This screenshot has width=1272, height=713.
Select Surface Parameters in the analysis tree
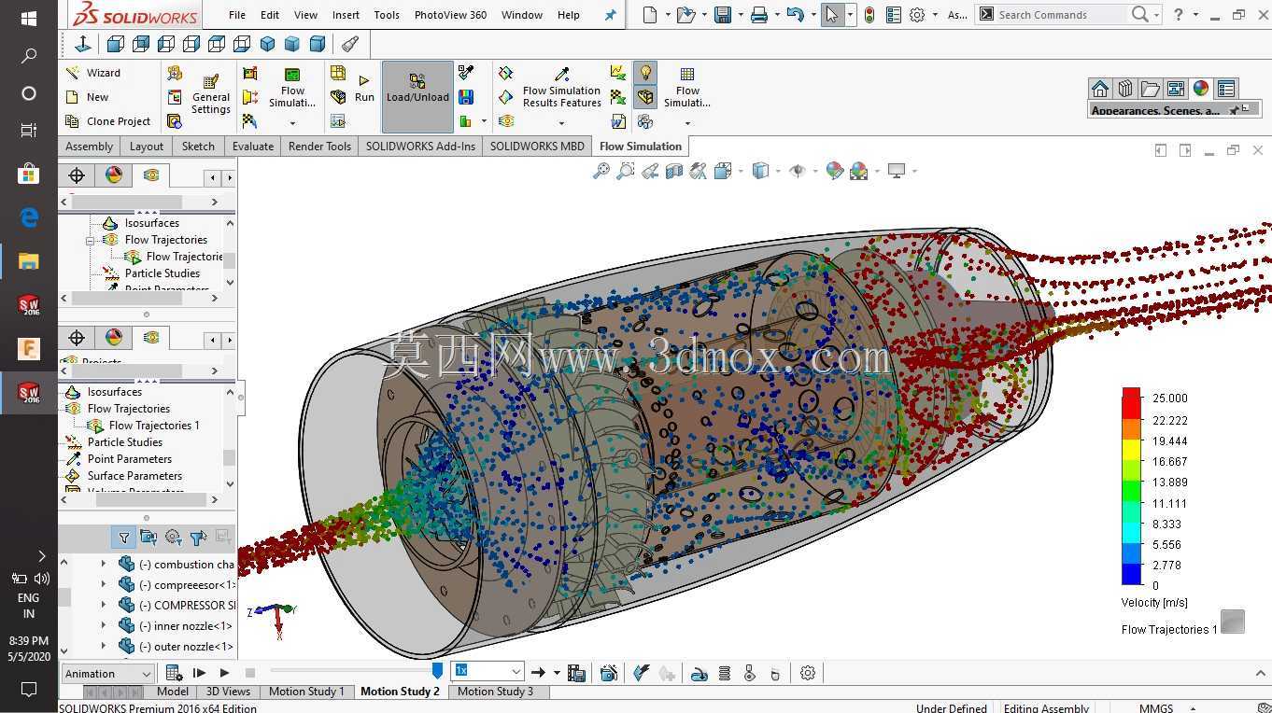click(x=134, y=476)
